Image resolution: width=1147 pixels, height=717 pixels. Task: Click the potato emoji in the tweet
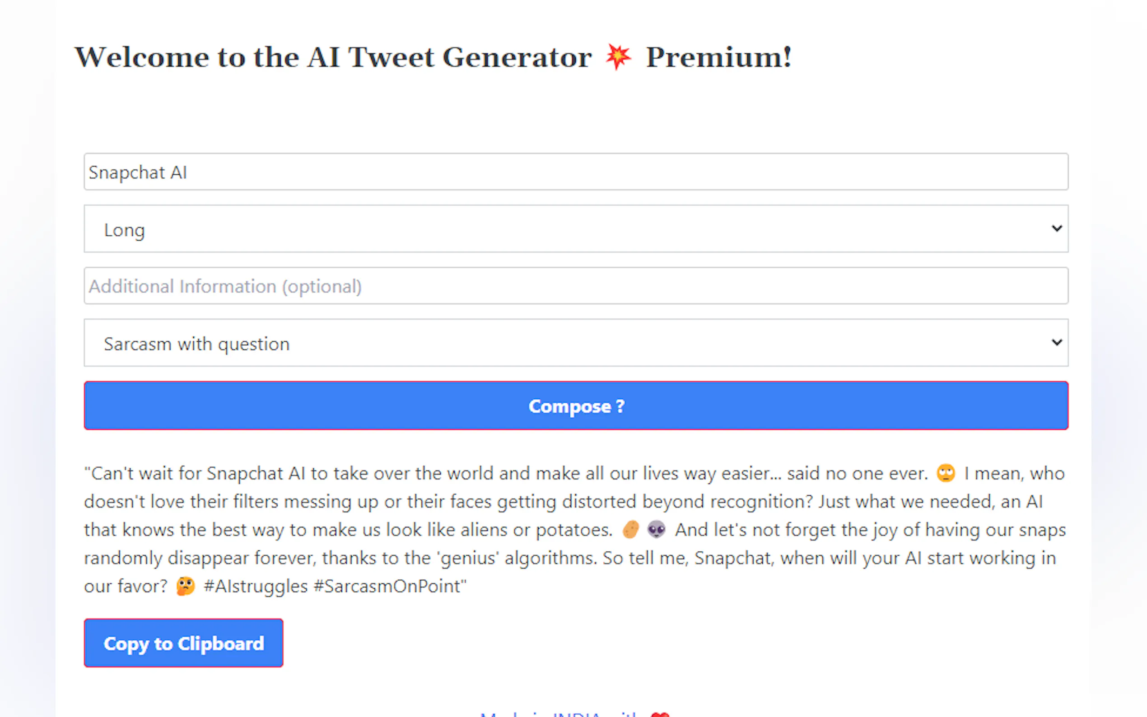[631, 530]
